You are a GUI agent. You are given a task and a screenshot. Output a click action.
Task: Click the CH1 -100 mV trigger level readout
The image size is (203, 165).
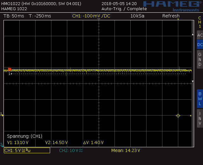coord(91,16)
